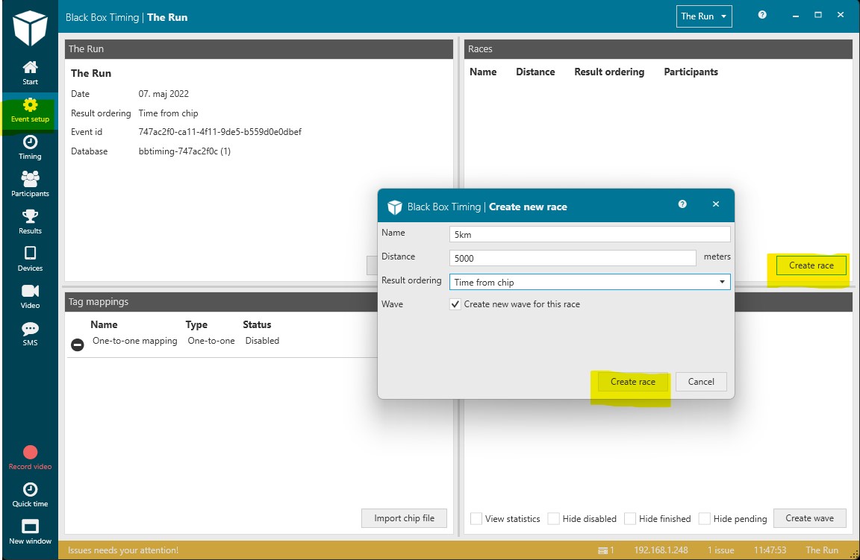The height and width of the screenshot is (560, 860).
Task: Click the IP address 192.168.1.248 in the status bar
Action: [661, 550]
